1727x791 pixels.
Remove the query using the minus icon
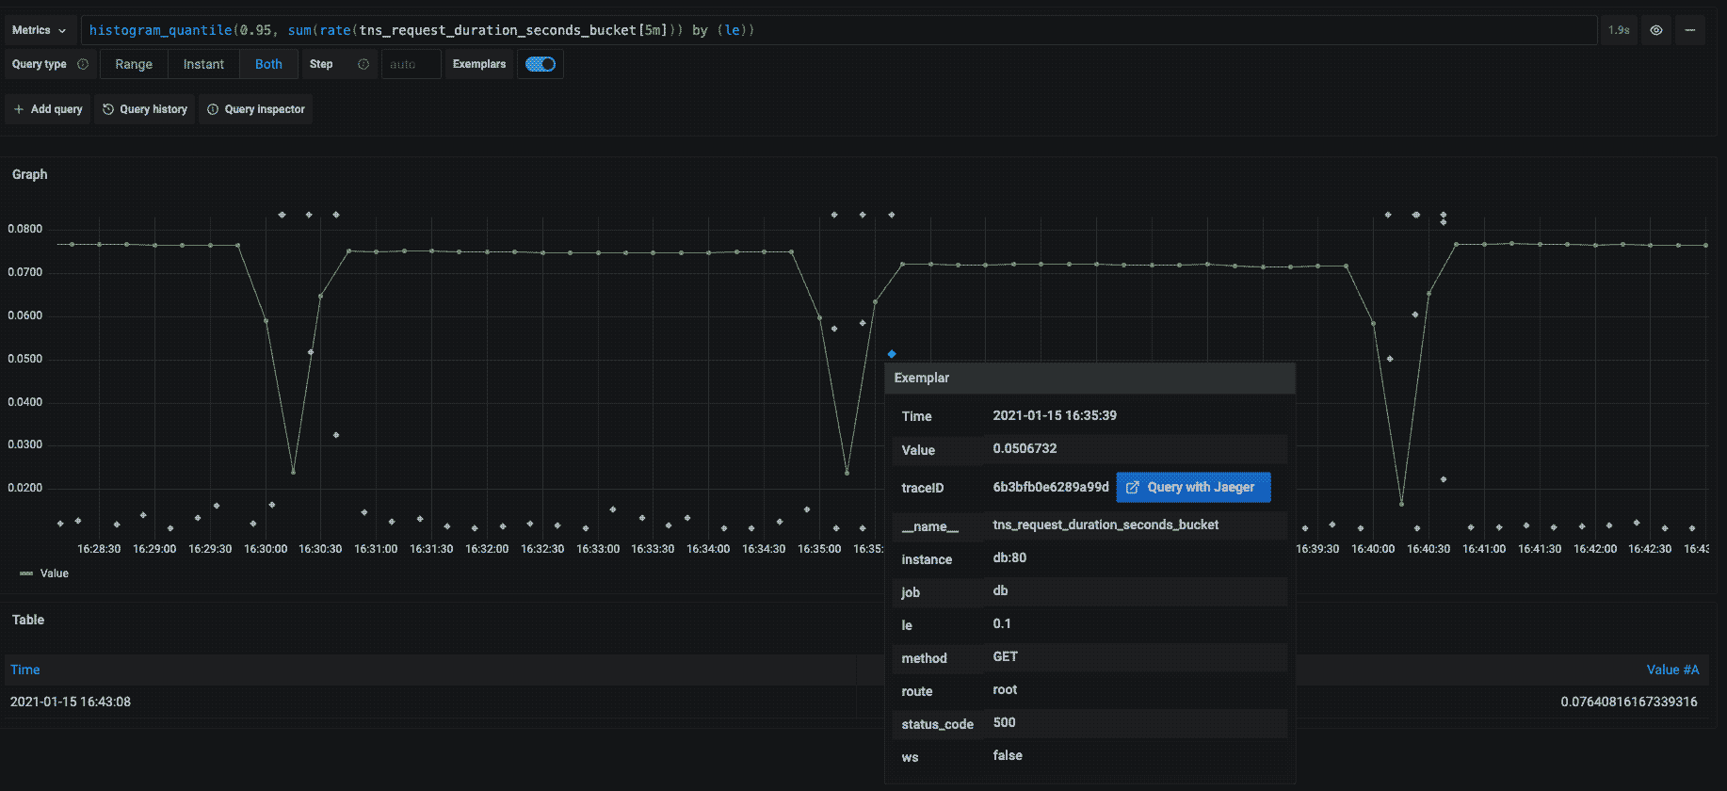1690,30
